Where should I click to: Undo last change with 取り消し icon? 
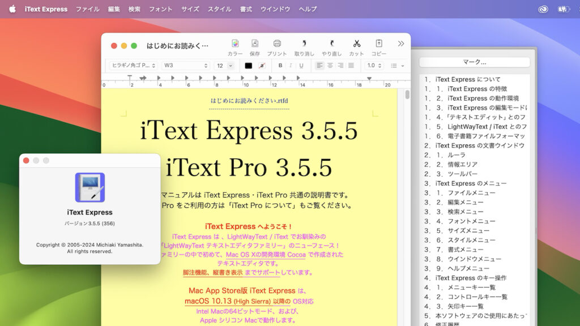pyautogui.click(x=304, y=44)
